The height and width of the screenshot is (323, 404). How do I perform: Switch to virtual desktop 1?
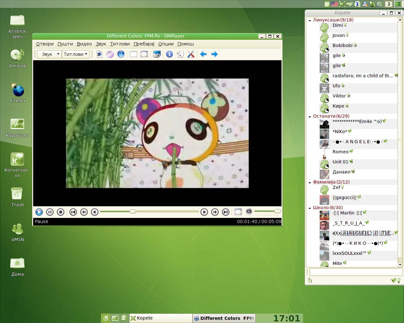[389, 4]
